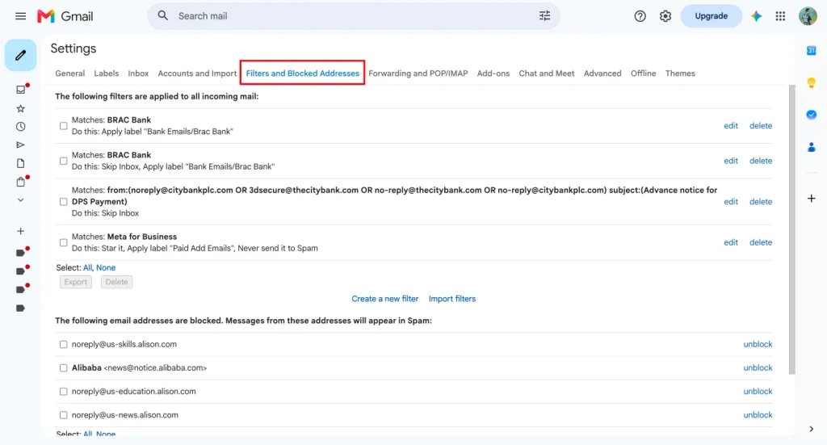Open Forwarding and POP/IMAP tab
The height and width of the screenshot is (445, 827).
418,73
